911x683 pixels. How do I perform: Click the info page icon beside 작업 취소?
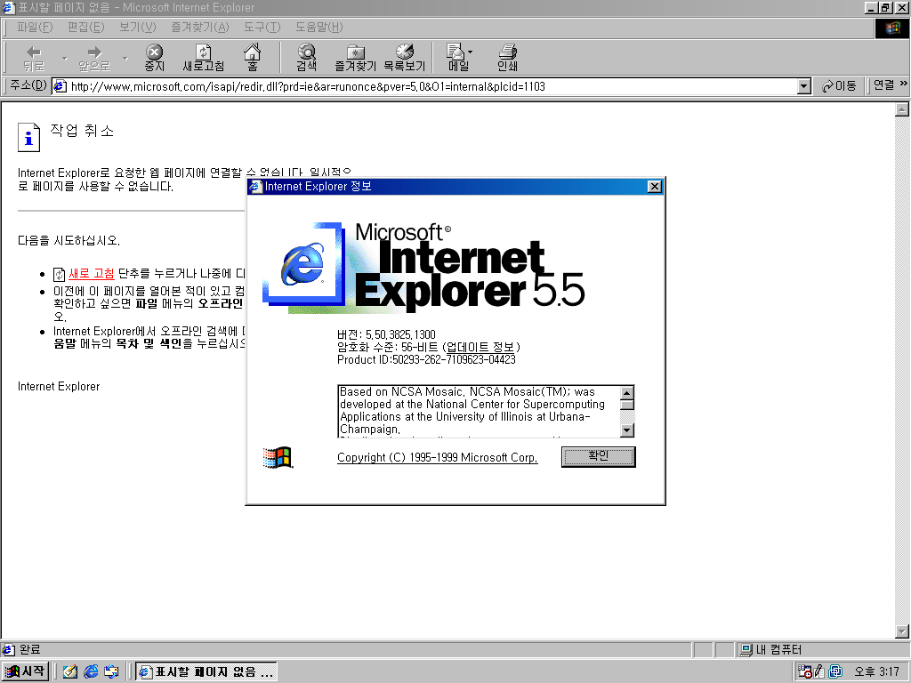[29, 137]
